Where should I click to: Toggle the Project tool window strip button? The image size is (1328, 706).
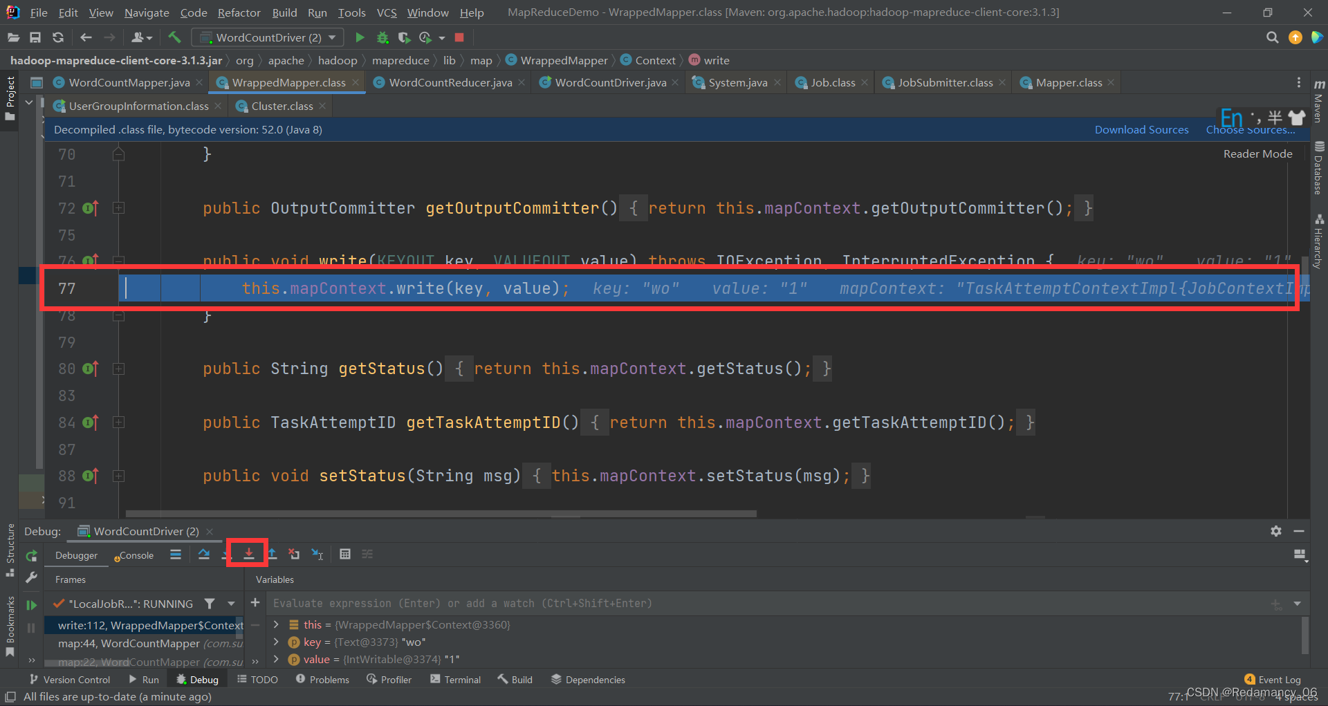pyautogui.click(x=10, y=98)
